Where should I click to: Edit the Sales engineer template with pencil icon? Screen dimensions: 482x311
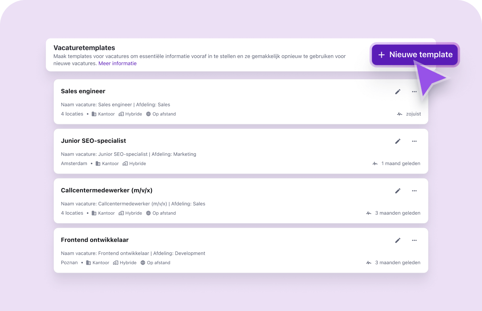click(398, 92)
